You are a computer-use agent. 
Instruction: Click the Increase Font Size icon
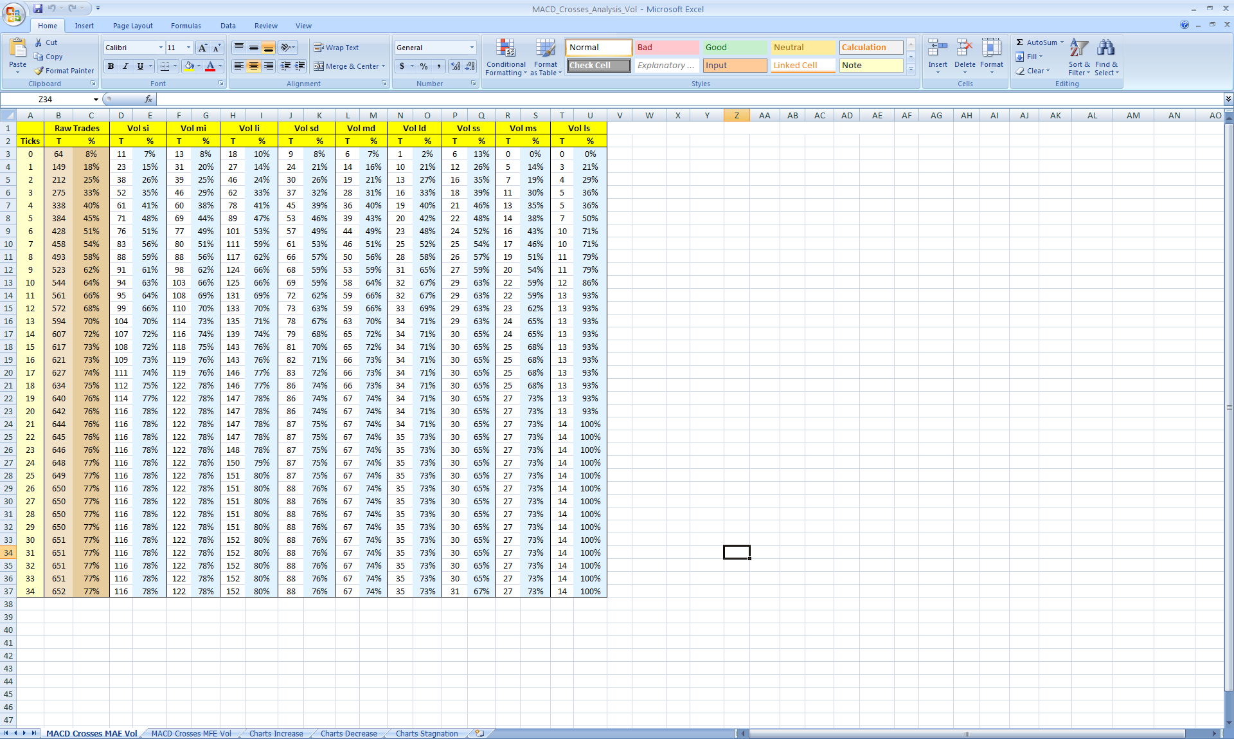pos(202,48)
